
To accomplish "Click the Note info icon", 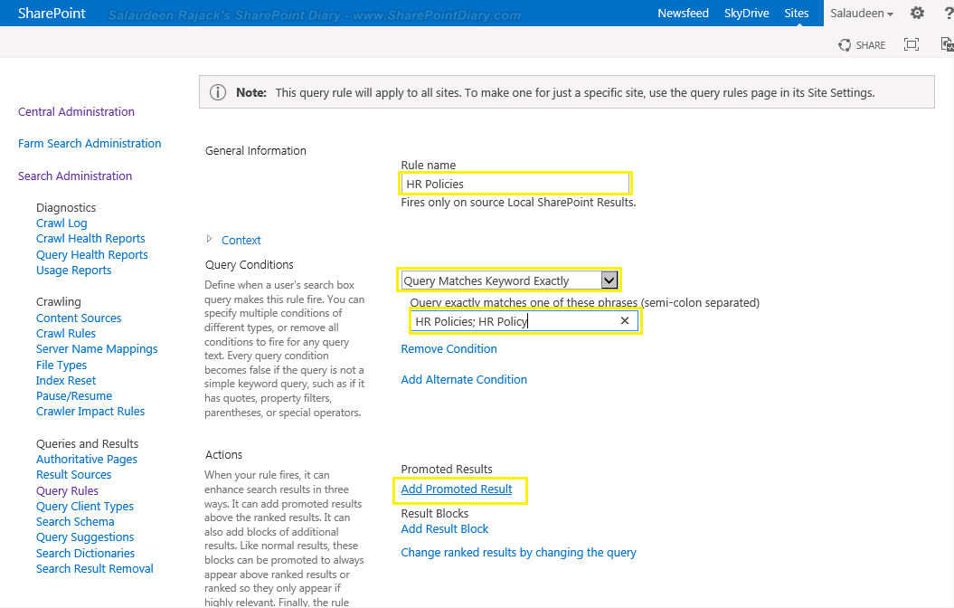I will point(218,92).
